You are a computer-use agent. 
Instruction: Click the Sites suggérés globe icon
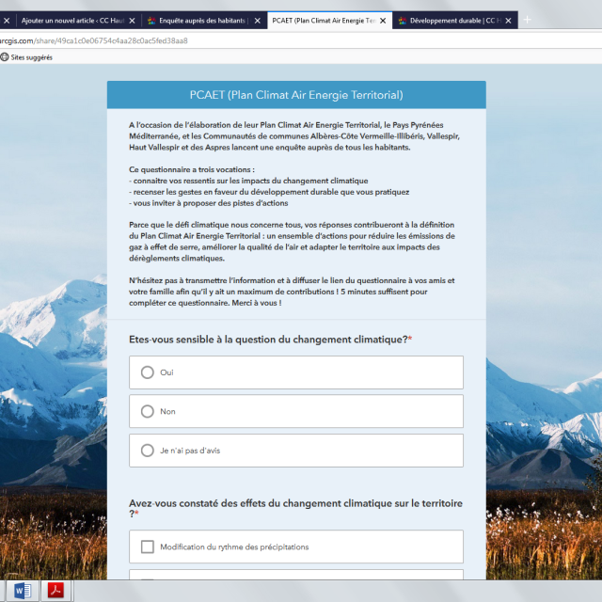pyautogui.click(x=5, y=57)
